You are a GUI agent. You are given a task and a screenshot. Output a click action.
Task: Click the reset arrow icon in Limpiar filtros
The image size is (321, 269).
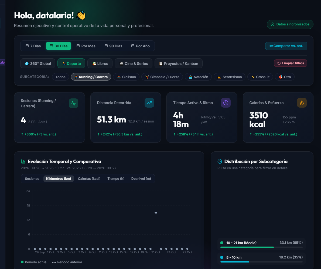(279, 63)
